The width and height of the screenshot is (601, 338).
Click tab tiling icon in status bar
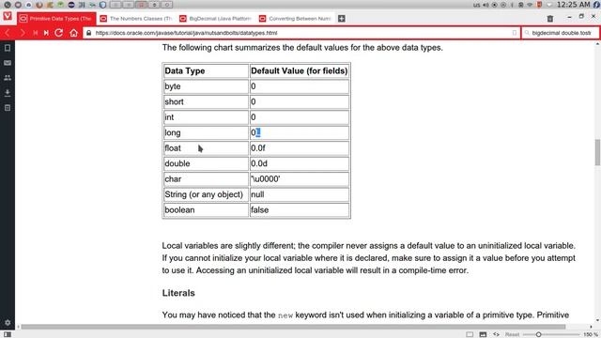coord(470,334)
